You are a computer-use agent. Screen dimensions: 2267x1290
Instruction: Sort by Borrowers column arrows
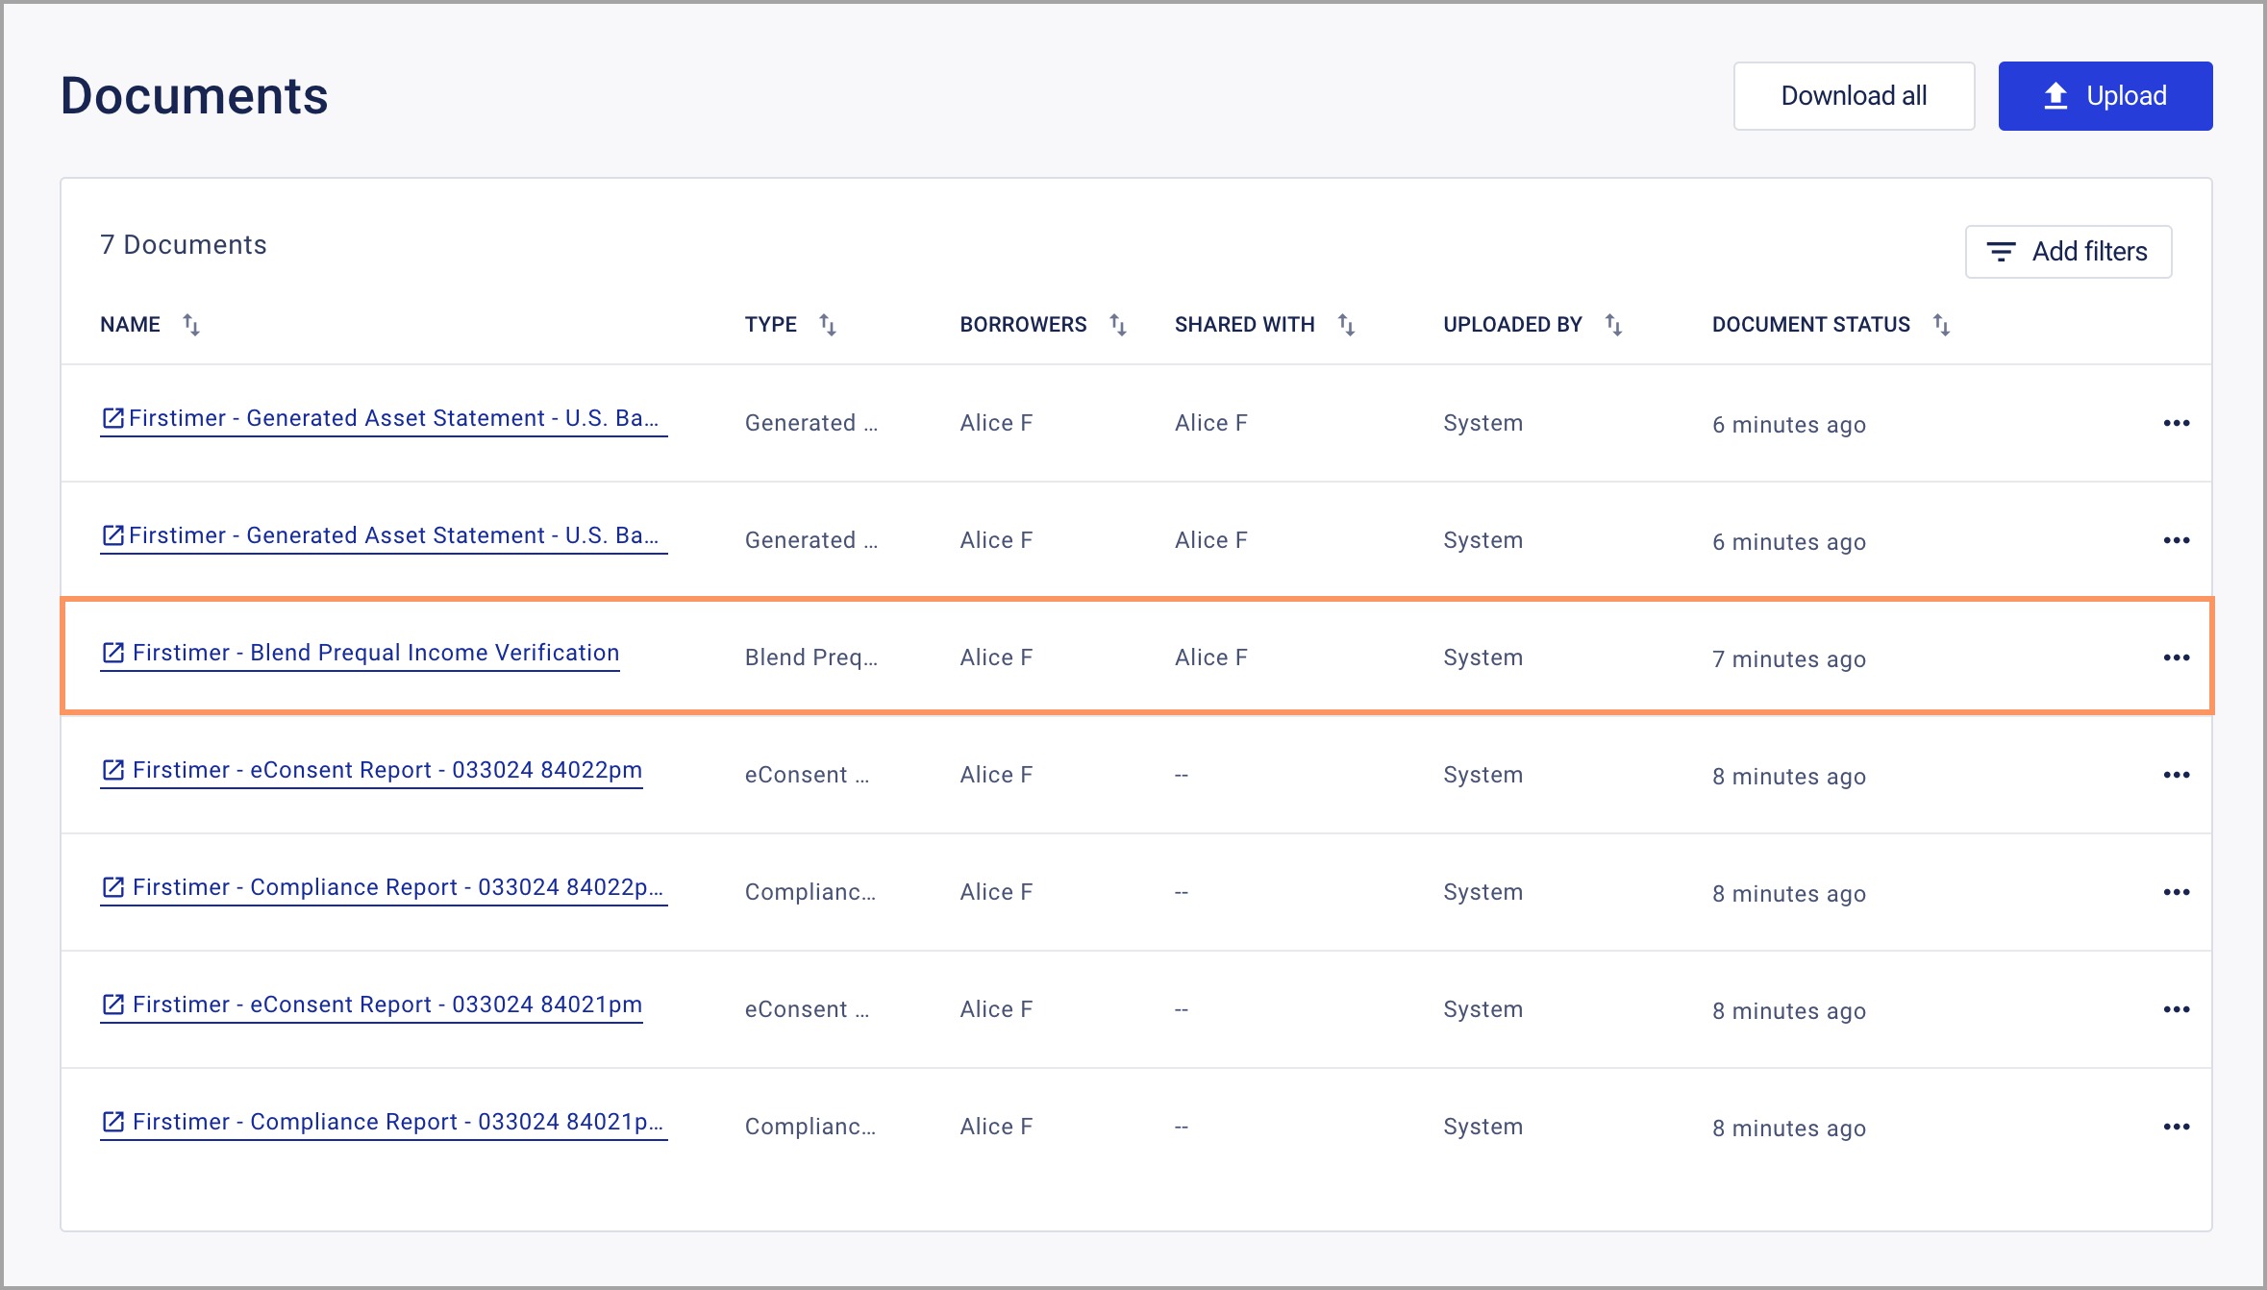[1117, 325]
